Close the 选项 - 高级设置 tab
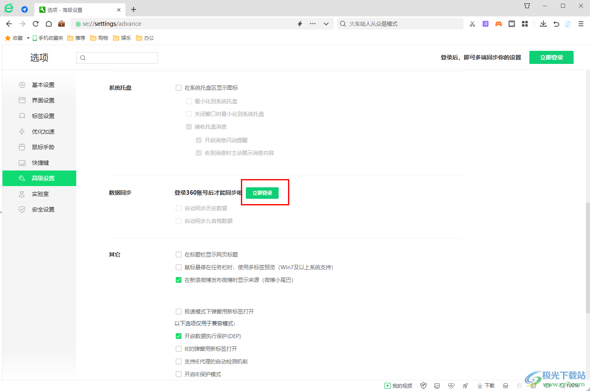The height and width of the screenshot is (391, 590). click(x=119, y=10)
